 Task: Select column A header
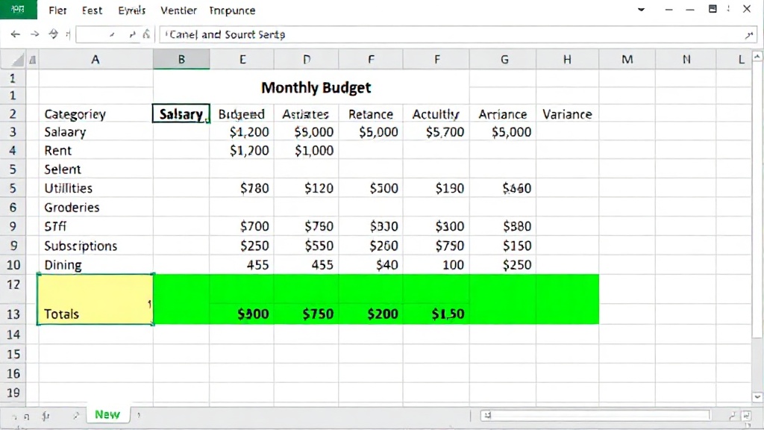pos(95,60)
